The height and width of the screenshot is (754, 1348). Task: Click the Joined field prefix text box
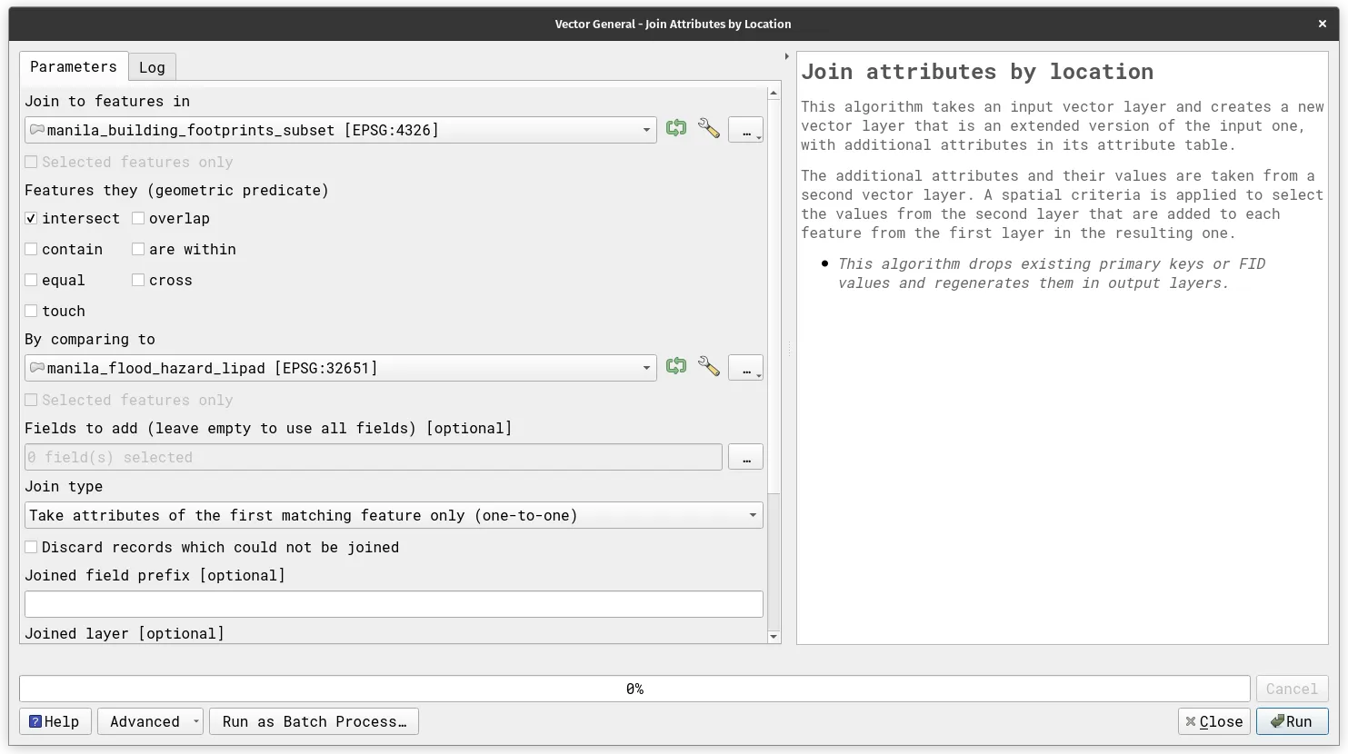pyautogui.click(x=393, y=604)
